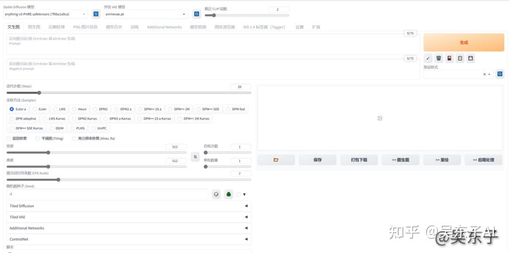Open the Additional Networks tab
The height and width of the screenshot is (253, 509).
(164, 27)
